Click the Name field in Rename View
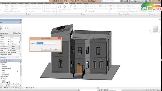Image resolution: width=162 pixels, height=91 pixels. (46, 43)
